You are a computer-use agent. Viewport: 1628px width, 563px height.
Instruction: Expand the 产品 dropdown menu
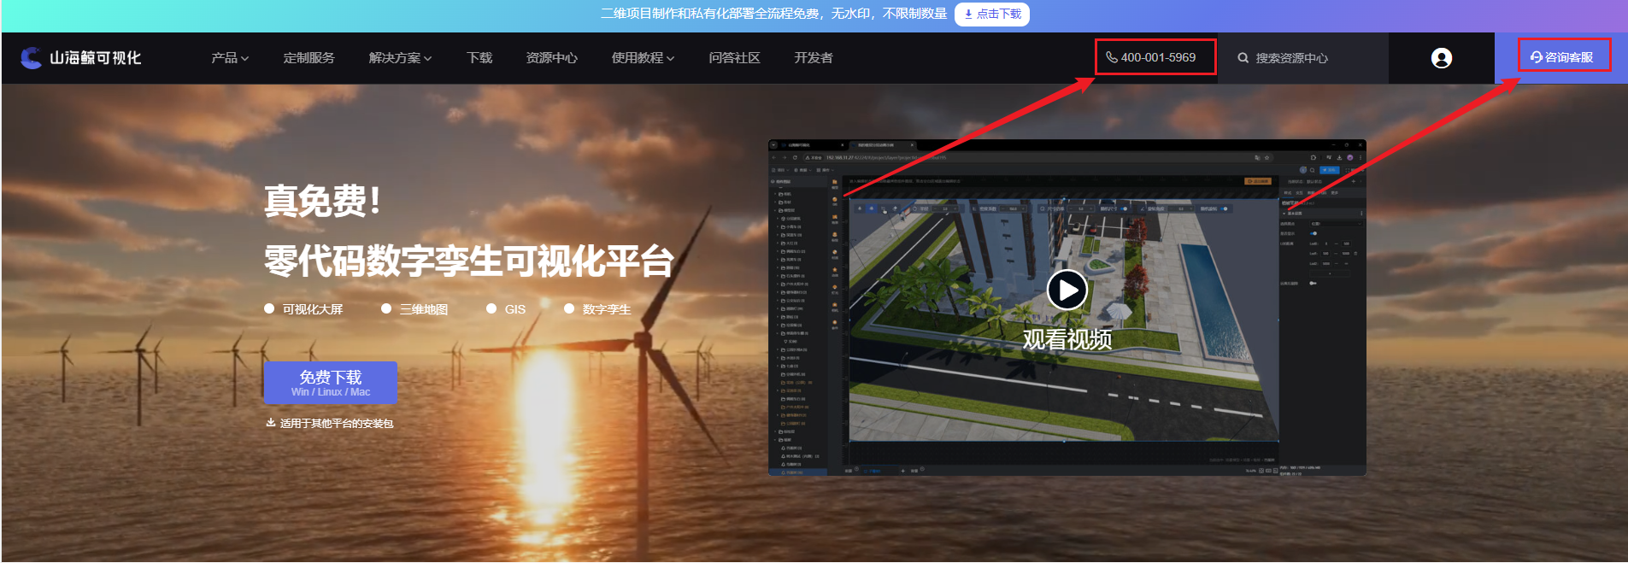tap(230, 58)
